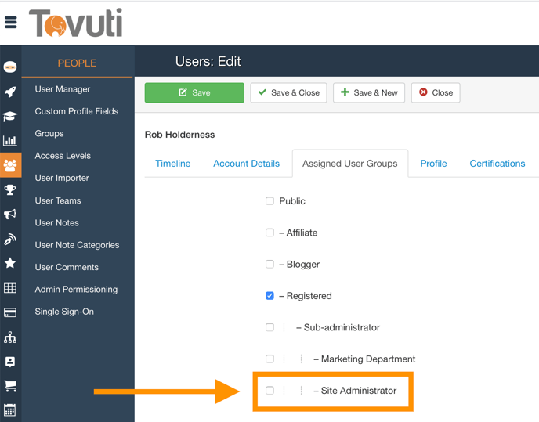Click the org-chart sitemap icon
This screenshot has height=422, width=539.
click(10, 337)
